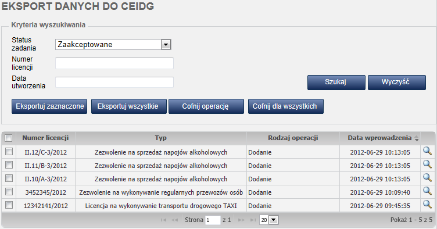The height and width of the screenshot is (229, 437).
Task: Open the Status zadania dropdown
Action: 113,45
